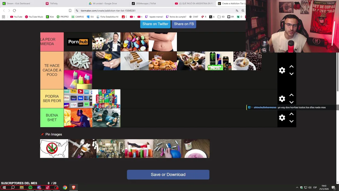Open settings gear for TE HACE CACA row
This screenshot has width=339, height=191.
pyautogui.click(x=282, y=70)
